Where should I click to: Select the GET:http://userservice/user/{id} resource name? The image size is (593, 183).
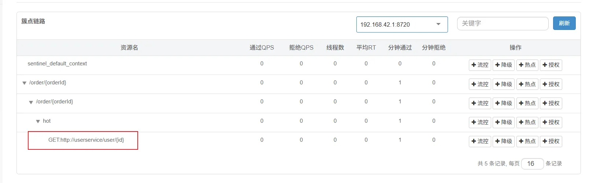[x=86, y=140]
